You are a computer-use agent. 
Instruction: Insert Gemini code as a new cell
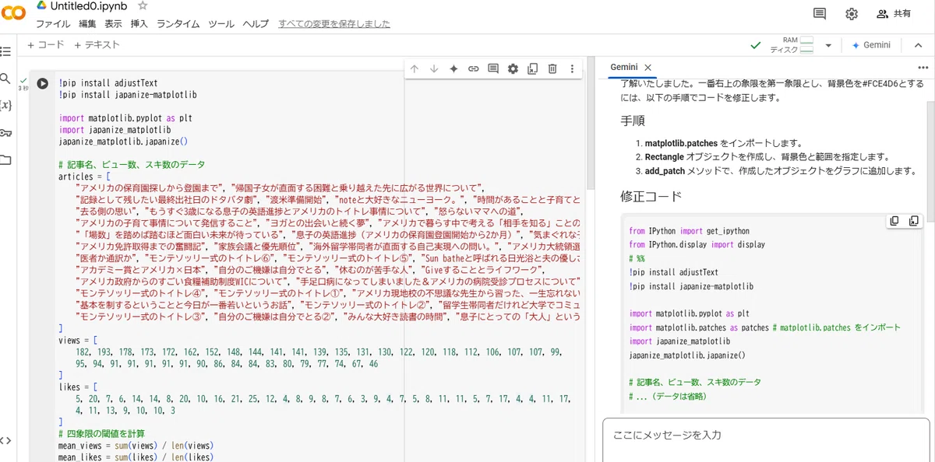914,222
